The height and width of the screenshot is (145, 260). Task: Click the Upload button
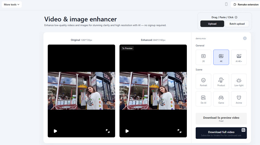pos(212,24)
